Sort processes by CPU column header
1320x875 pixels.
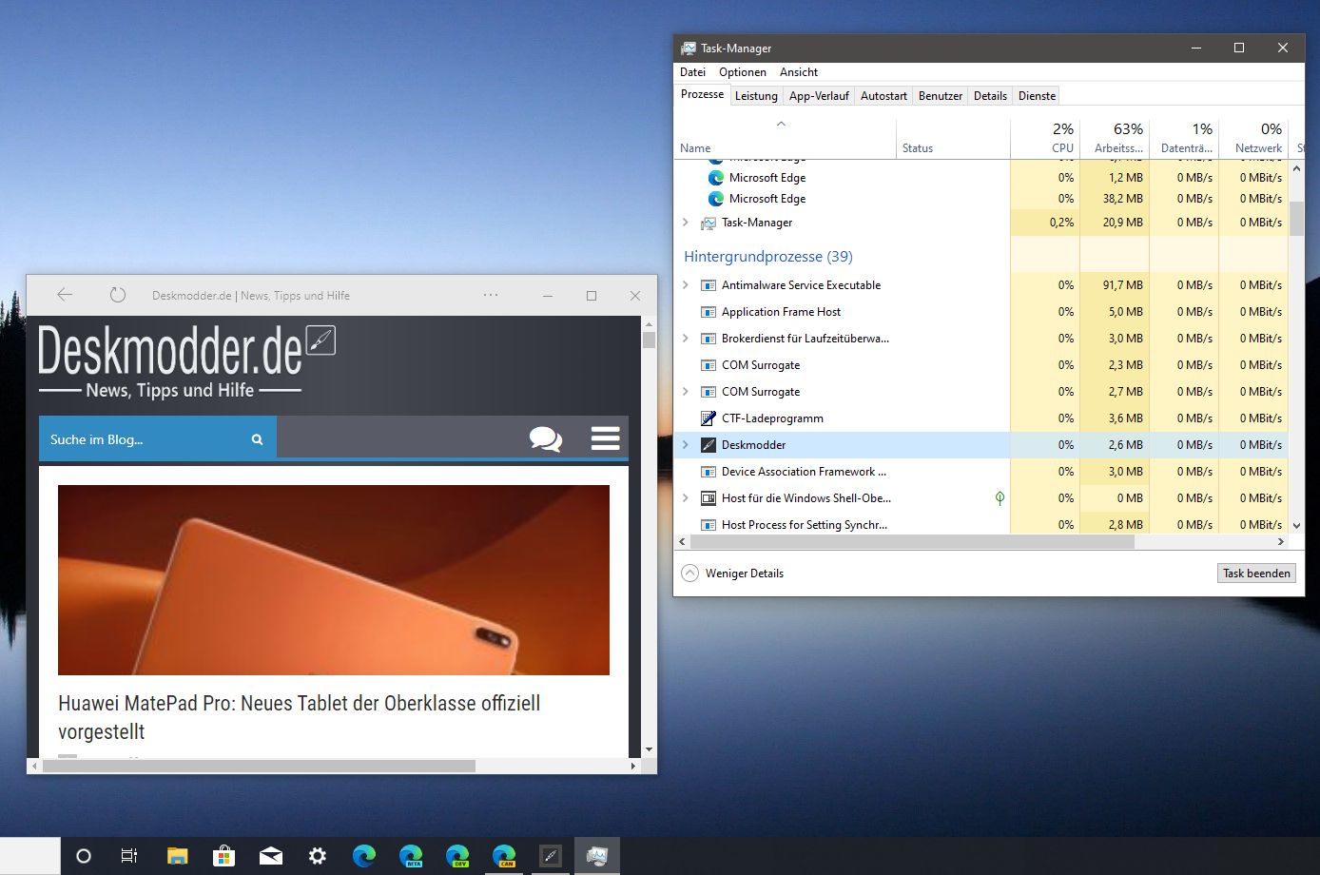click(x=1045, y=137)
